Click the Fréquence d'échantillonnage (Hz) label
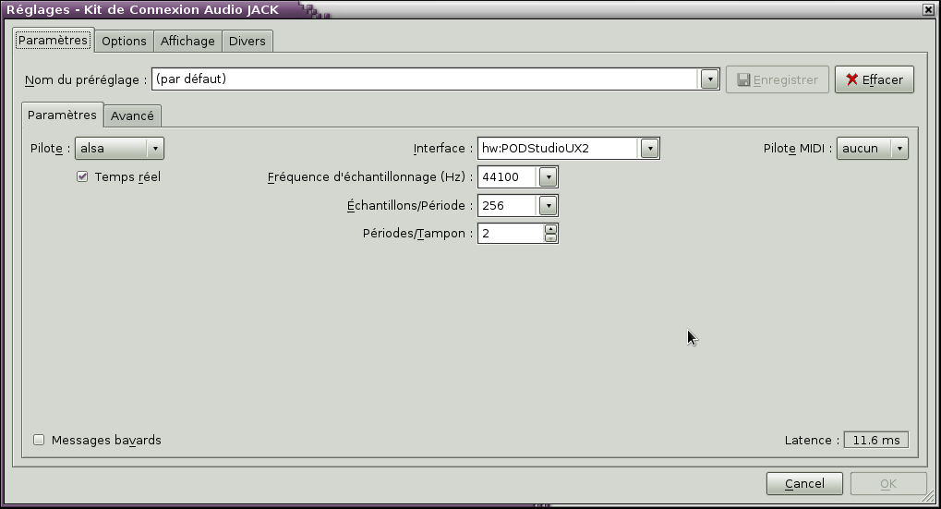941x509 pixels. [x=370, y=177]
